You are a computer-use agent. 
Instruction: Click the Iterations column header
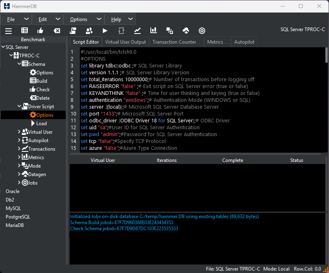pyautogui.click(x=167, y=160)
